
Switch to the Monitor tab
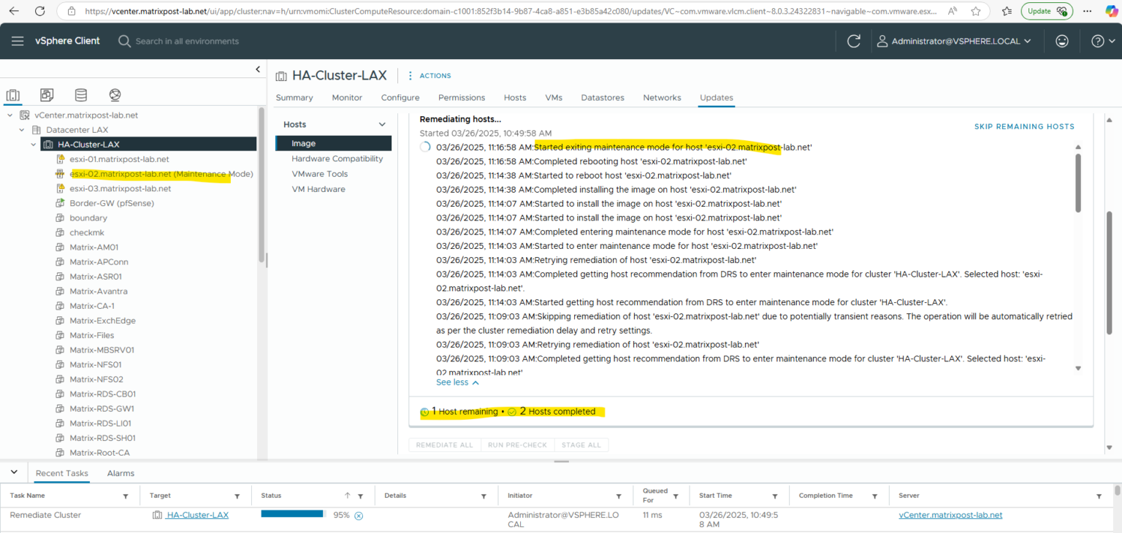[346, 97]
